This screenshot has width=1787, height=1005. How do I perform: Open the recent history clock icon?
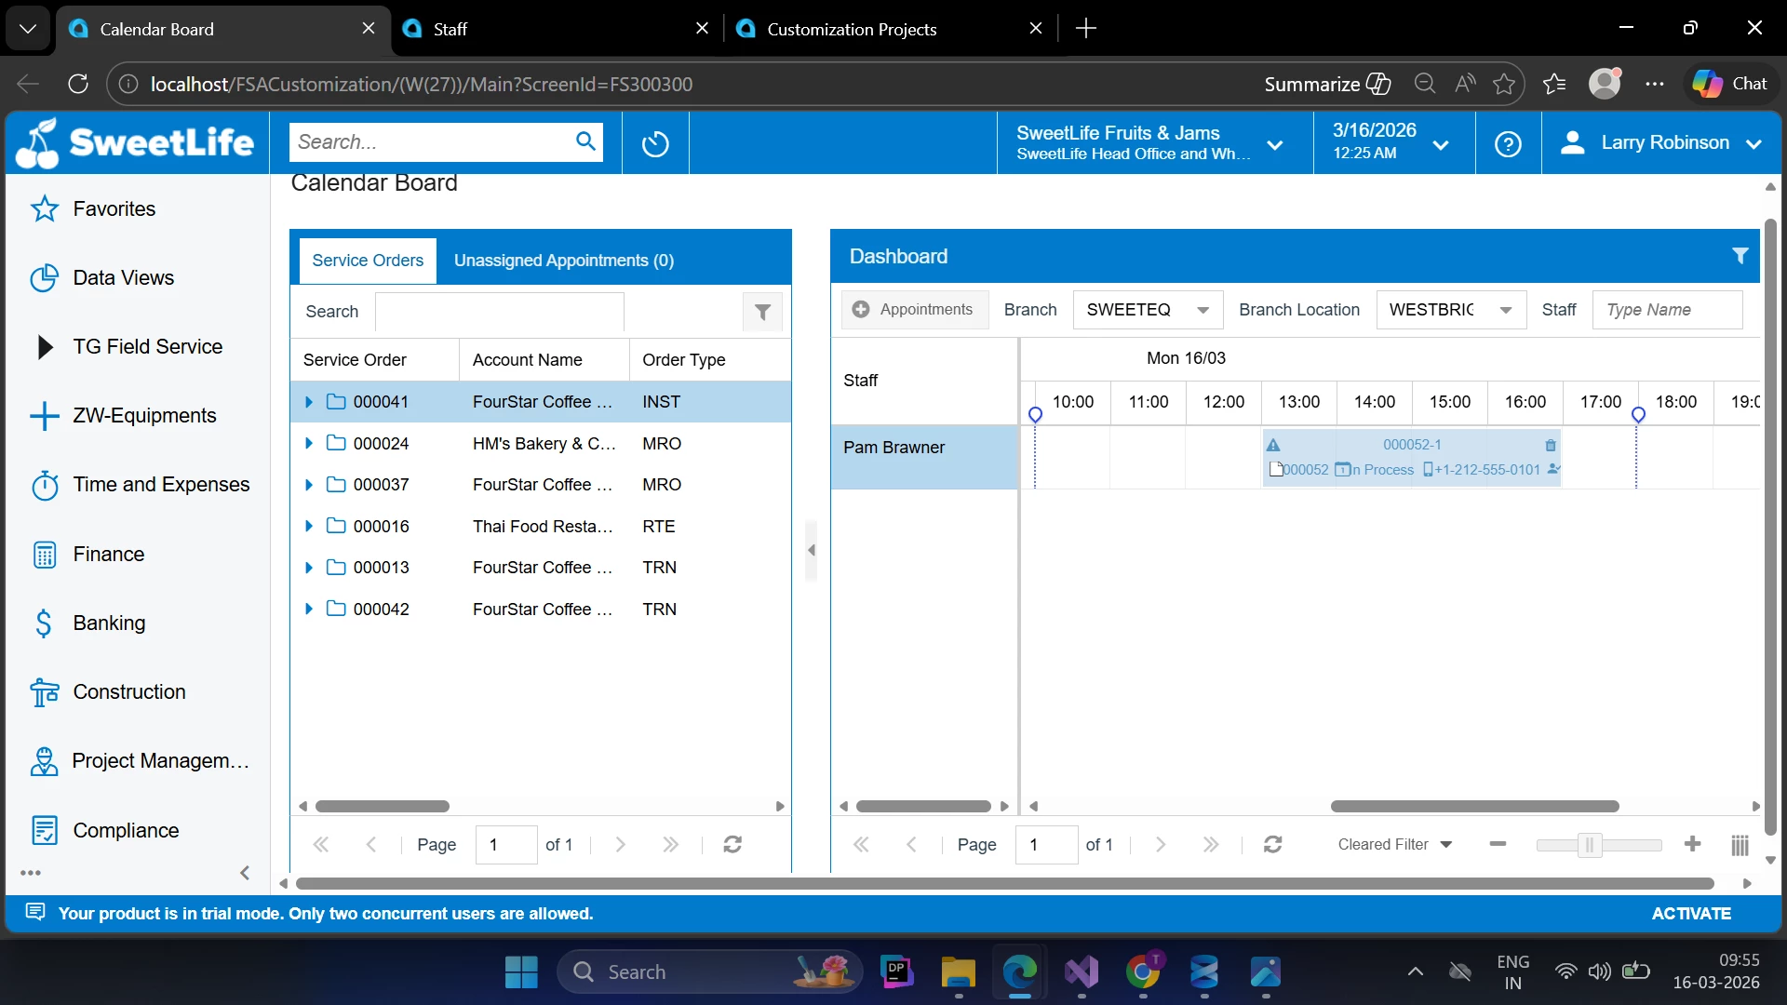pyautogui.click(x=655, y=143)
